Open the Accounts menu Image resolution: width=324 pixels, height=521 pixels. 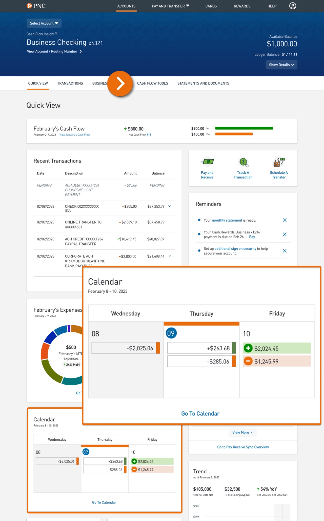[126, 6]
